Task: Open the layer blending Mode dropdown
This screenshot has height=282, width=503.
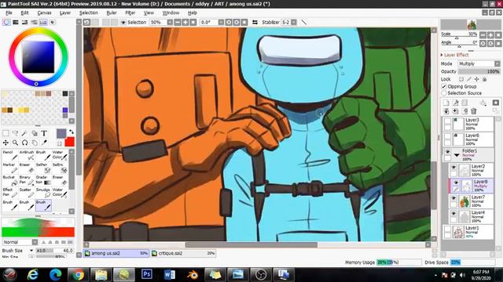Action: coord(479,63)
